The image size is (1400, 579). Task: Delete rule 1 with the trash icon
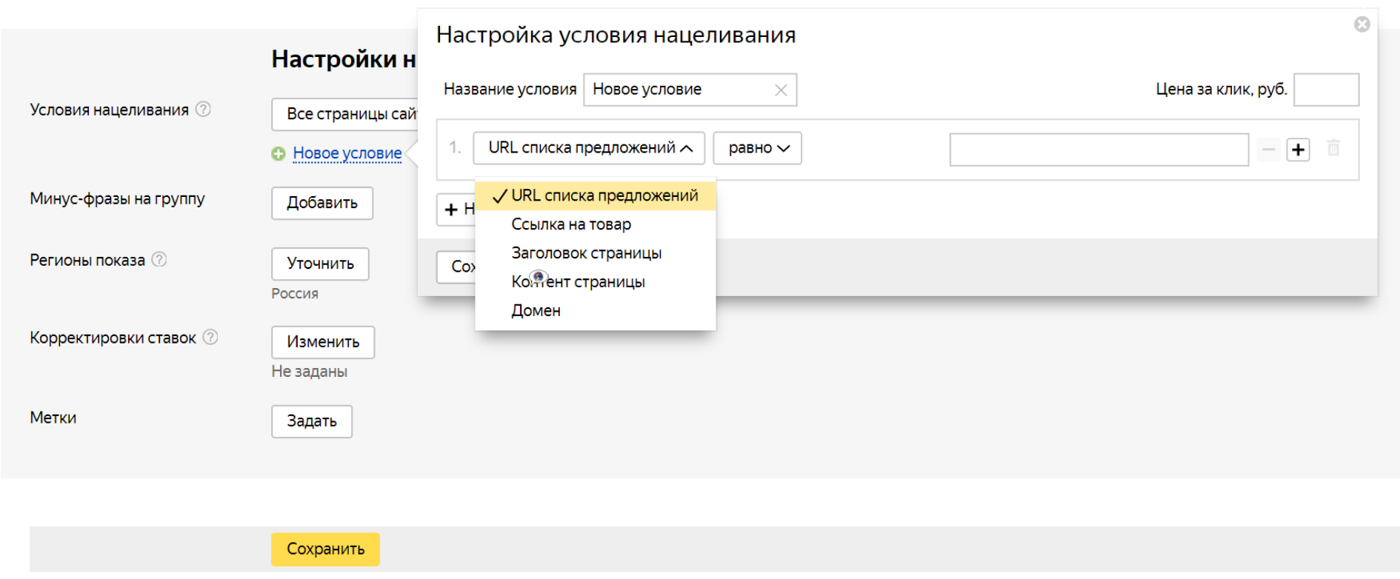1333,148
